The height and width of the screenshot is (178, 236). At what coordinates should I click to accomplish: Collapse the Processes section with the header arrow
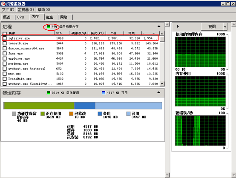[x=159, y=26]
